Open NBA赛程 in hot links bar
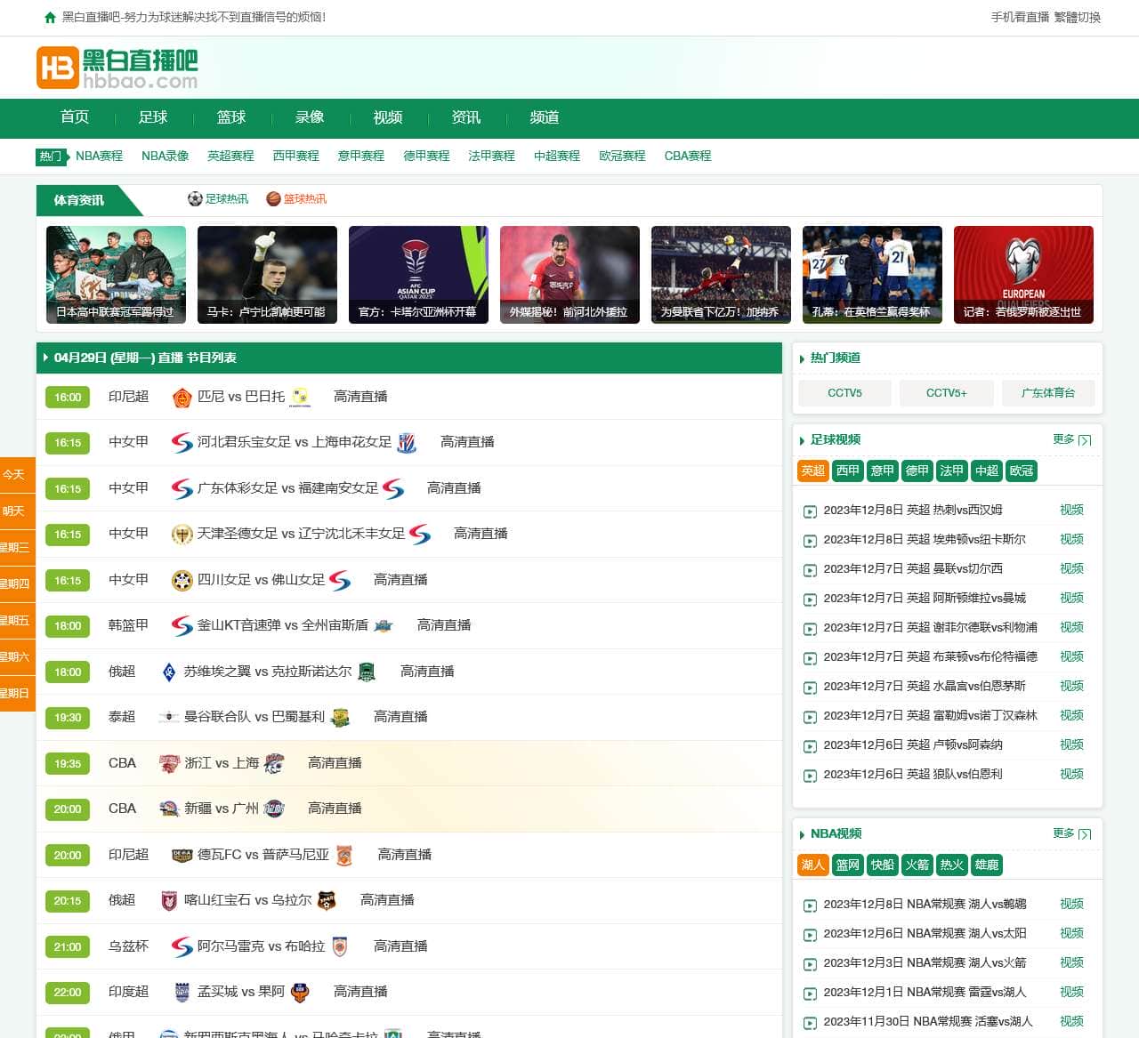The width and height of the screenshot is (1139, 1038). coord(99,156)
